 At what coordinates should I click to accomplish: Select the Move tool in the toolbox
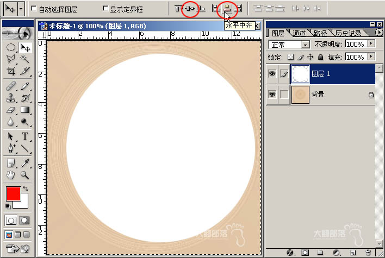tap(25, 48)
